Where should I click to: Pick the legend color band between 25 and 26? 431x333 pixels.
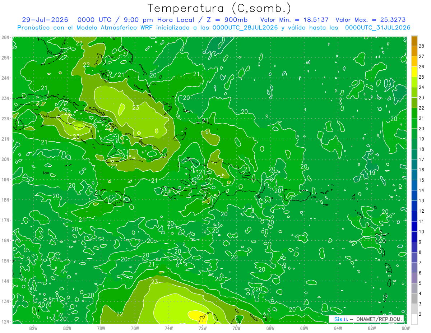414,72
